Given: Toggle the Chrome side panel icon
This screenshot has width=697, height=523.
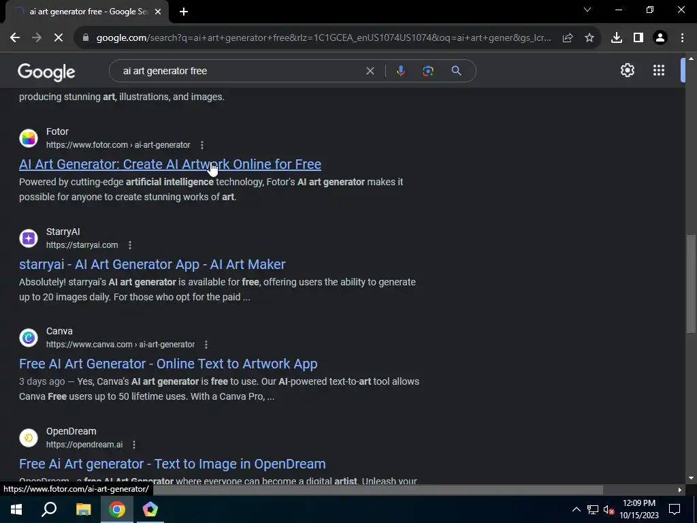Looking at the screenshot, I should tap(638, 38).
